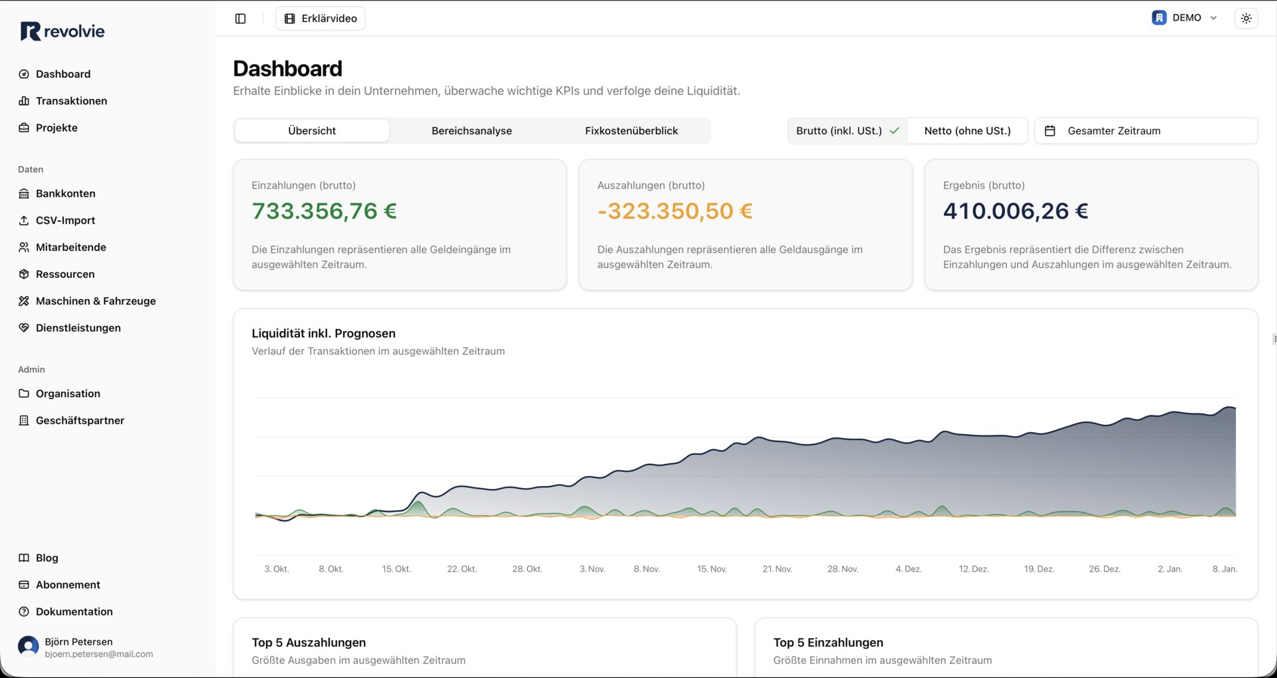
Task: Click the Geschäftspartner building icon
Action: [24, 421]
